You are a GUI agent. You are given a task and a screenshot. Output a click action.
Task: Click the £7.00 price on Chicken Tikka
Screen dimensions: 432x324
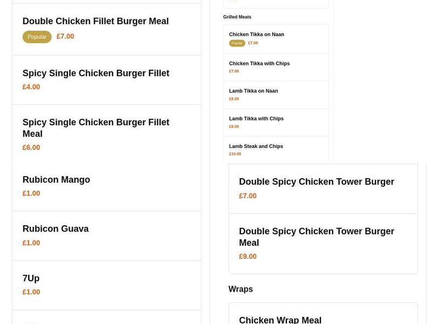point(253,43)
